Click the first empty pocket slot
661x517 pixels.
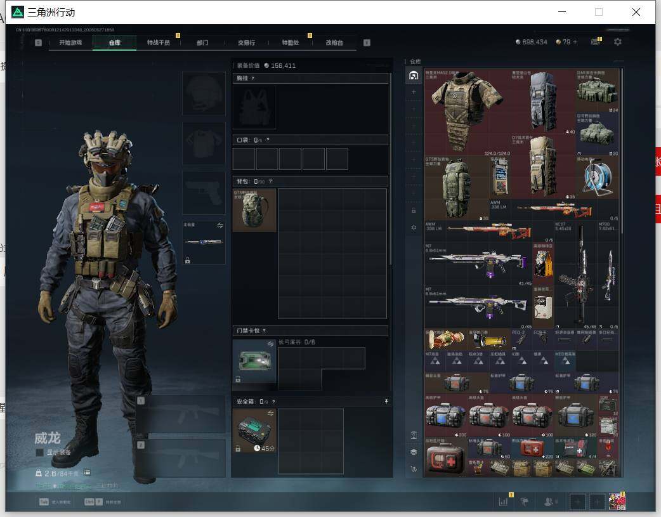click(244, 159)
